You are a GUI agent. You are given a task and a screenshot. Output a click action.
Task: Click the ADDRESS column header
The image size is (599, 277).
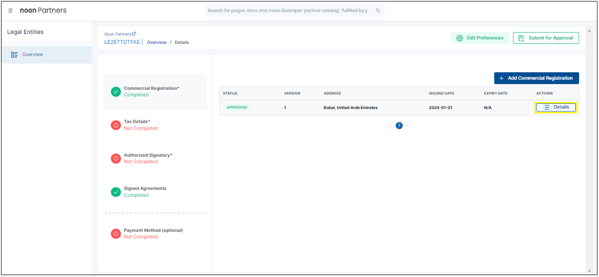pyautogui.click(x=332, y=93)
